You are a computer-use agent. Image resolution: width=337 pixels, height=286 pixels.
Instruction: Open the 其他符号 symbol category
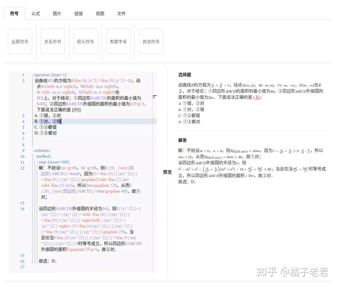click(151, 41)
